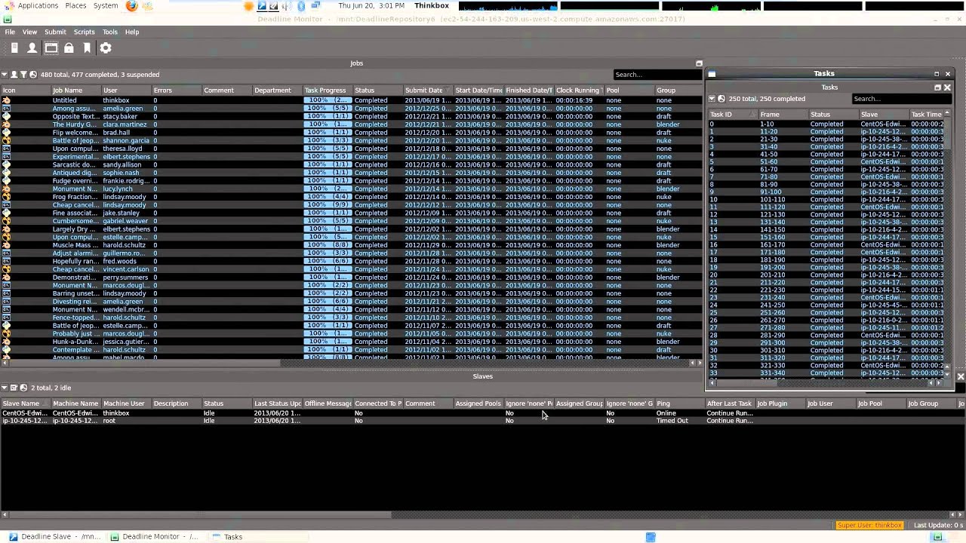
Task: Open the Help menu
Action: coord(132,32)
